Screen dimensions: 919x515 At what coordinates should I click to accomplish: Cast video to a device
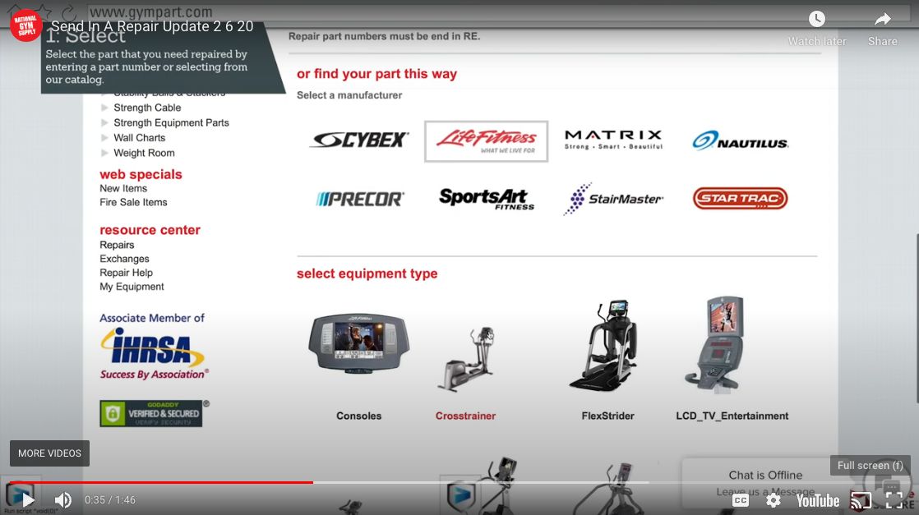point(861,500)
